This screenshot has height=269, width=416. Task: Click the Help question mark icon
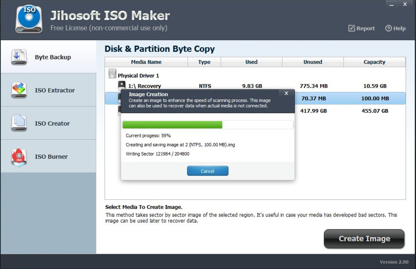coord(388,28)
